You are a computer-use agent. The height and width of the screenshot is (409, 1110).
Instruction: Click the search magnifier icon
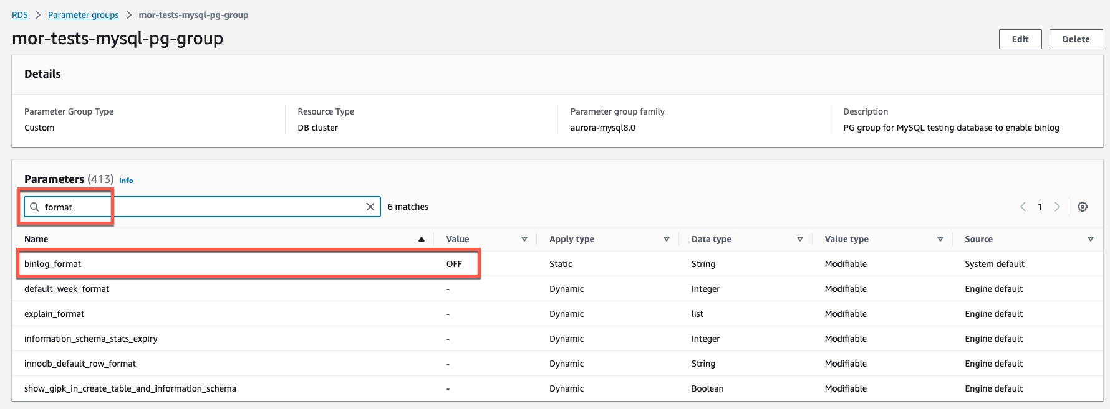click(x=35, y=207)
